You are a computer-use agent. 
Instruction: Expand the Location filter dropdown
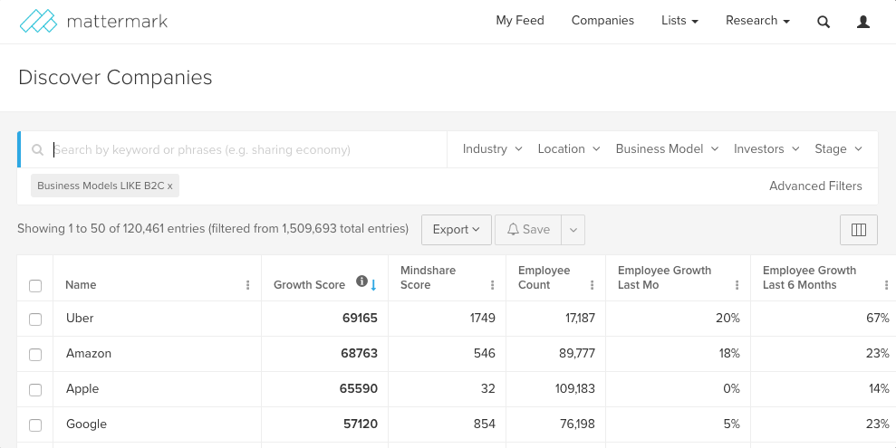point(569,149)
